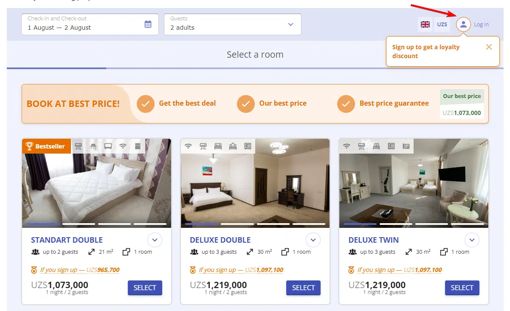Click the calendar icon in the date field
The height and width of the screenshot is (311, 510).
[148, 24]
